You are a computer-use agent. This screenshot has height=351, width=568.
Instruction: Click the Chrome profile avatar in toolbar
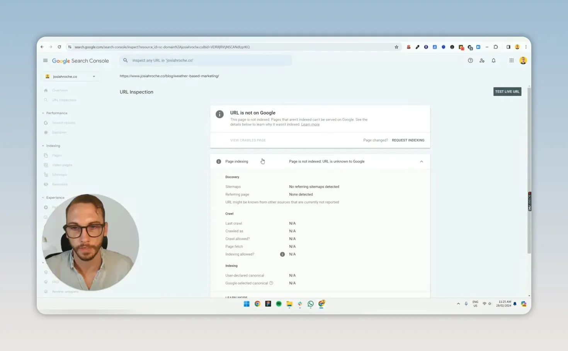point(517,47)
